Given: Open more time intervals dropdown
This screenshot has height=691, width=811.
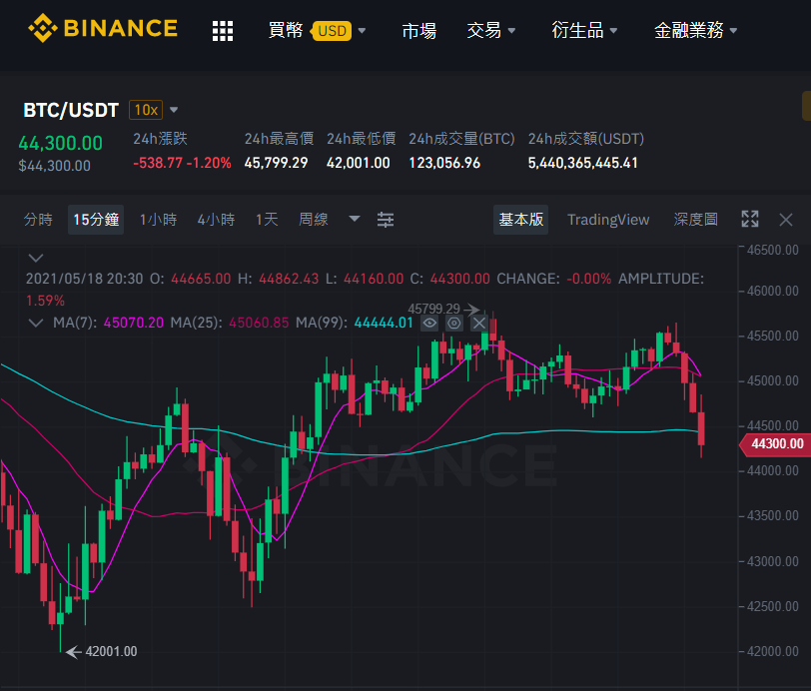Looking at the screenshot, I should coord(355,219).
